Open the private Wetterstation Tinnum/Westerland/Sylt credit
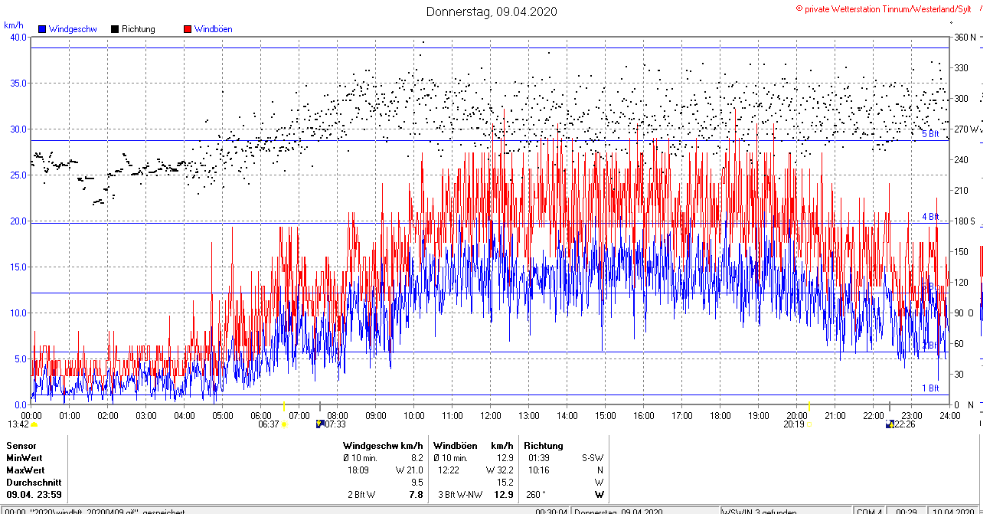Viewport: 1003px width, 514px height. coord(883,8)
